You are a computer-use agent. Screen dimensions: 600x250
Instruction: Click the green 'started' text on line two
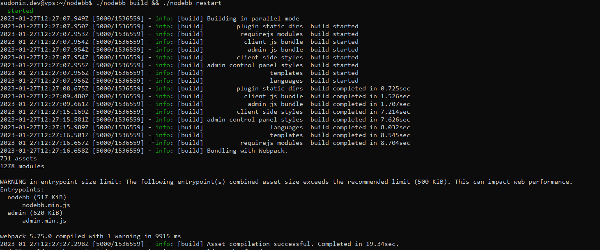[x=20, y=11]
